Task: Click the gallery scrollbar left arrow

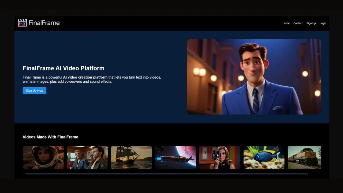Action: click(x=24, y=174)
